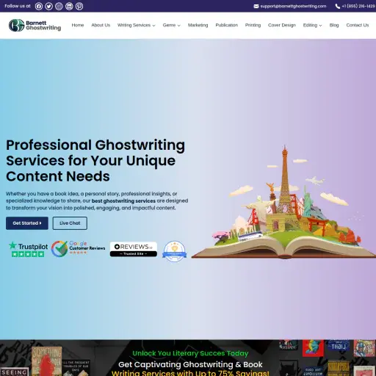
Task: Open the Marketing menu item
Action: (x=198, y=25)
